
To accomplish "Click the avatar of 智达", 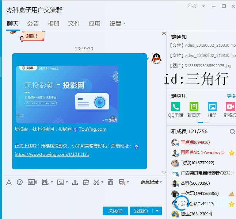I will [175, 214].
